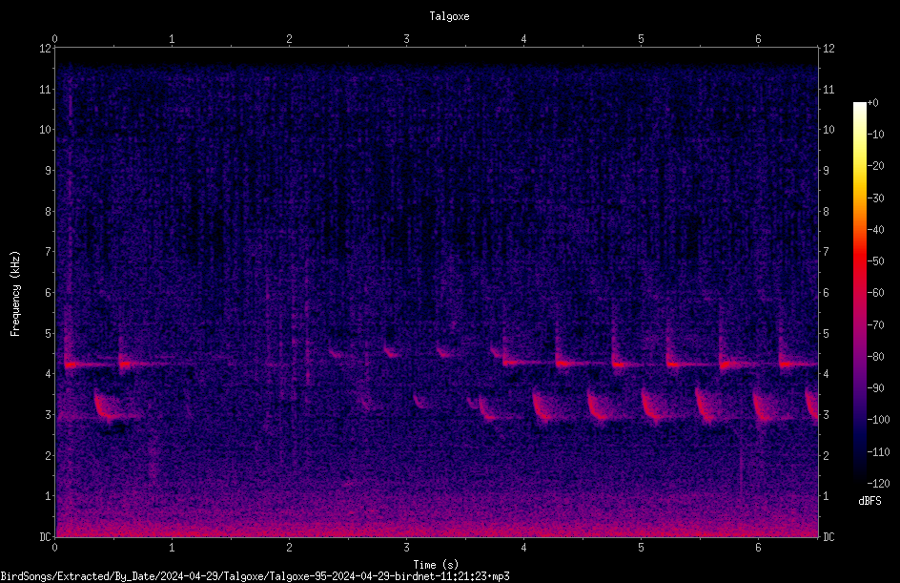Image resolution: width=900 pixels, height=583 pixels.
Task: Click the -50 level on dBFS color scale
Action: (x=875, y=260)
